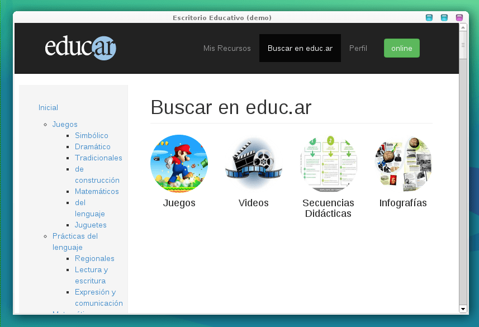The image size is (479, 327).
Task: Open Expresión y comunicación subcategory
Action: [x=99, y=298]
